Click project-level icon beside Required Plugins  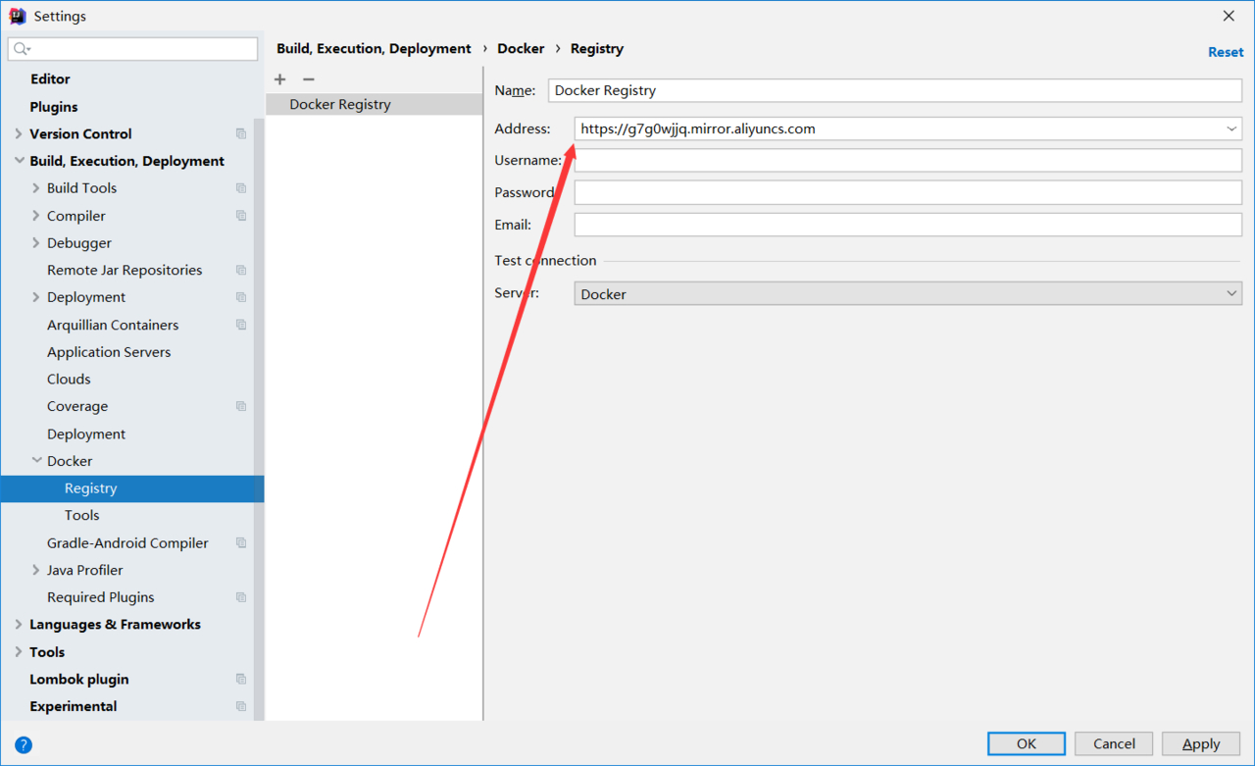(241, 597)
